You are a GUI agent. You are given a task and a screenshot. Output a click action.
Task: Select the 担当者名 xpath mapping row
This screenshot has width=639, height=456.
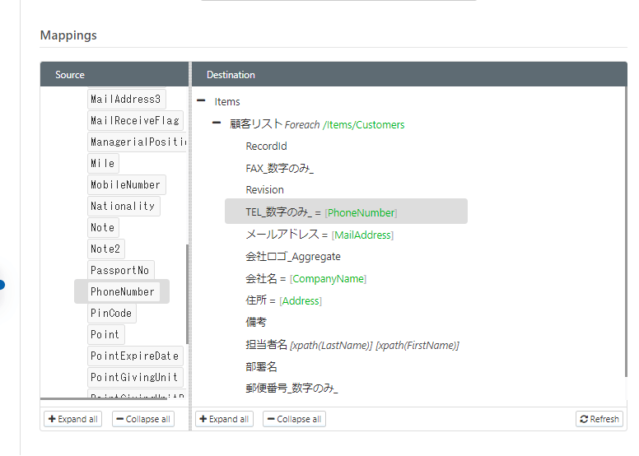pyautogui.click(x=352, y=345)
